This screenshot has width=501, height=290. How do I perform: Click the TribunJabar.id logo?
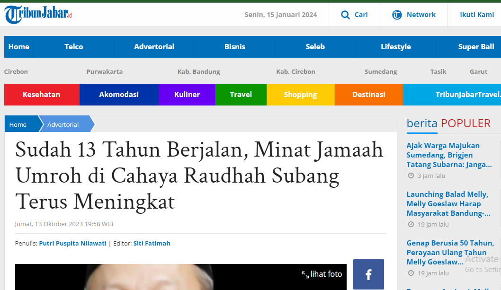(38, 14)
